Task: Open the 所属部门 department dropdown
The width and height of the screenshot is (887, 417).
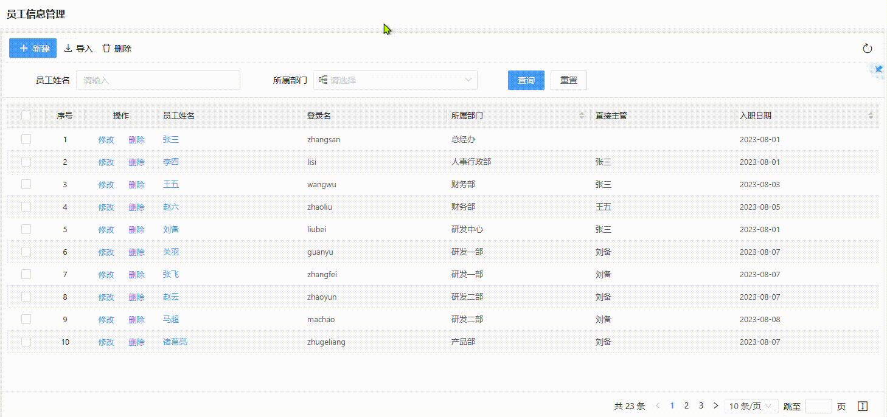Action: (395, 80)
